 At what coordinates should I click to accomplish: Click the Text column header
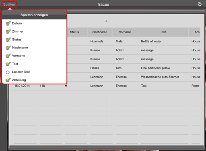coord(163,32)
